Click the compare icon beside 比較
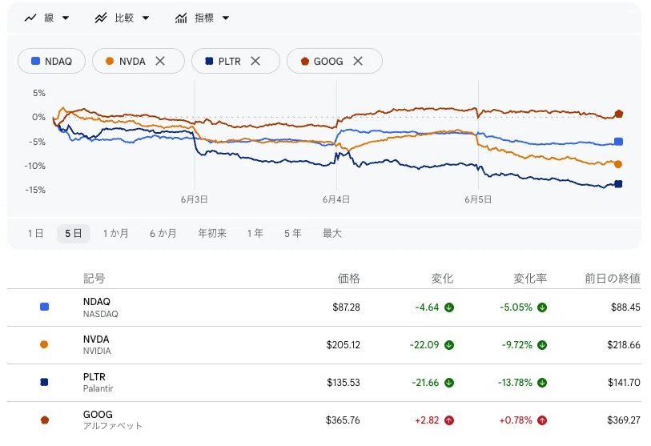 click(100, 18)
